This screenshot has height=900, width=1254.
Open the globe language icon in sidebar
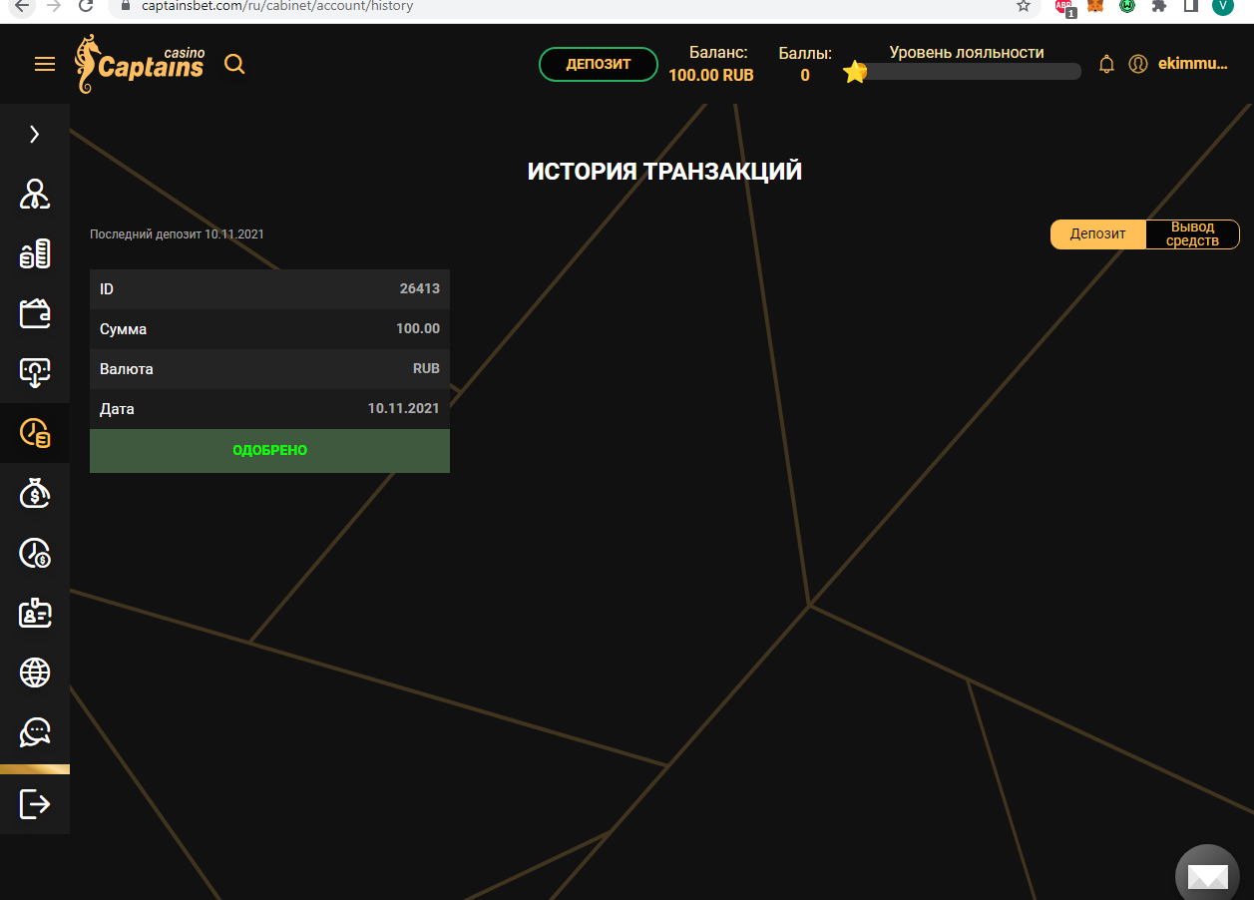coord(35,673)
